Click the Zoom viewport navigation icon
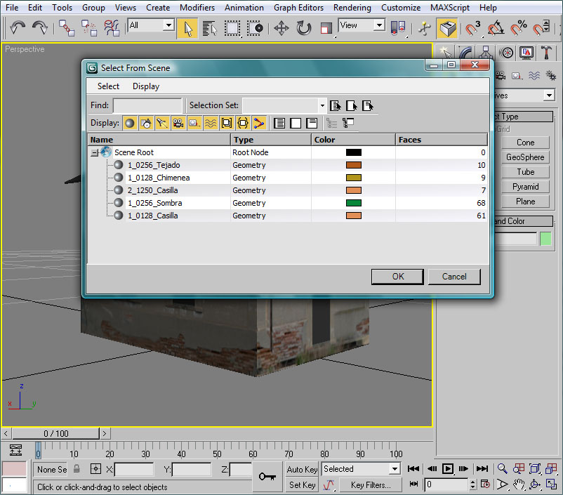This screenshot has height=495, width=563. (503, 468)
